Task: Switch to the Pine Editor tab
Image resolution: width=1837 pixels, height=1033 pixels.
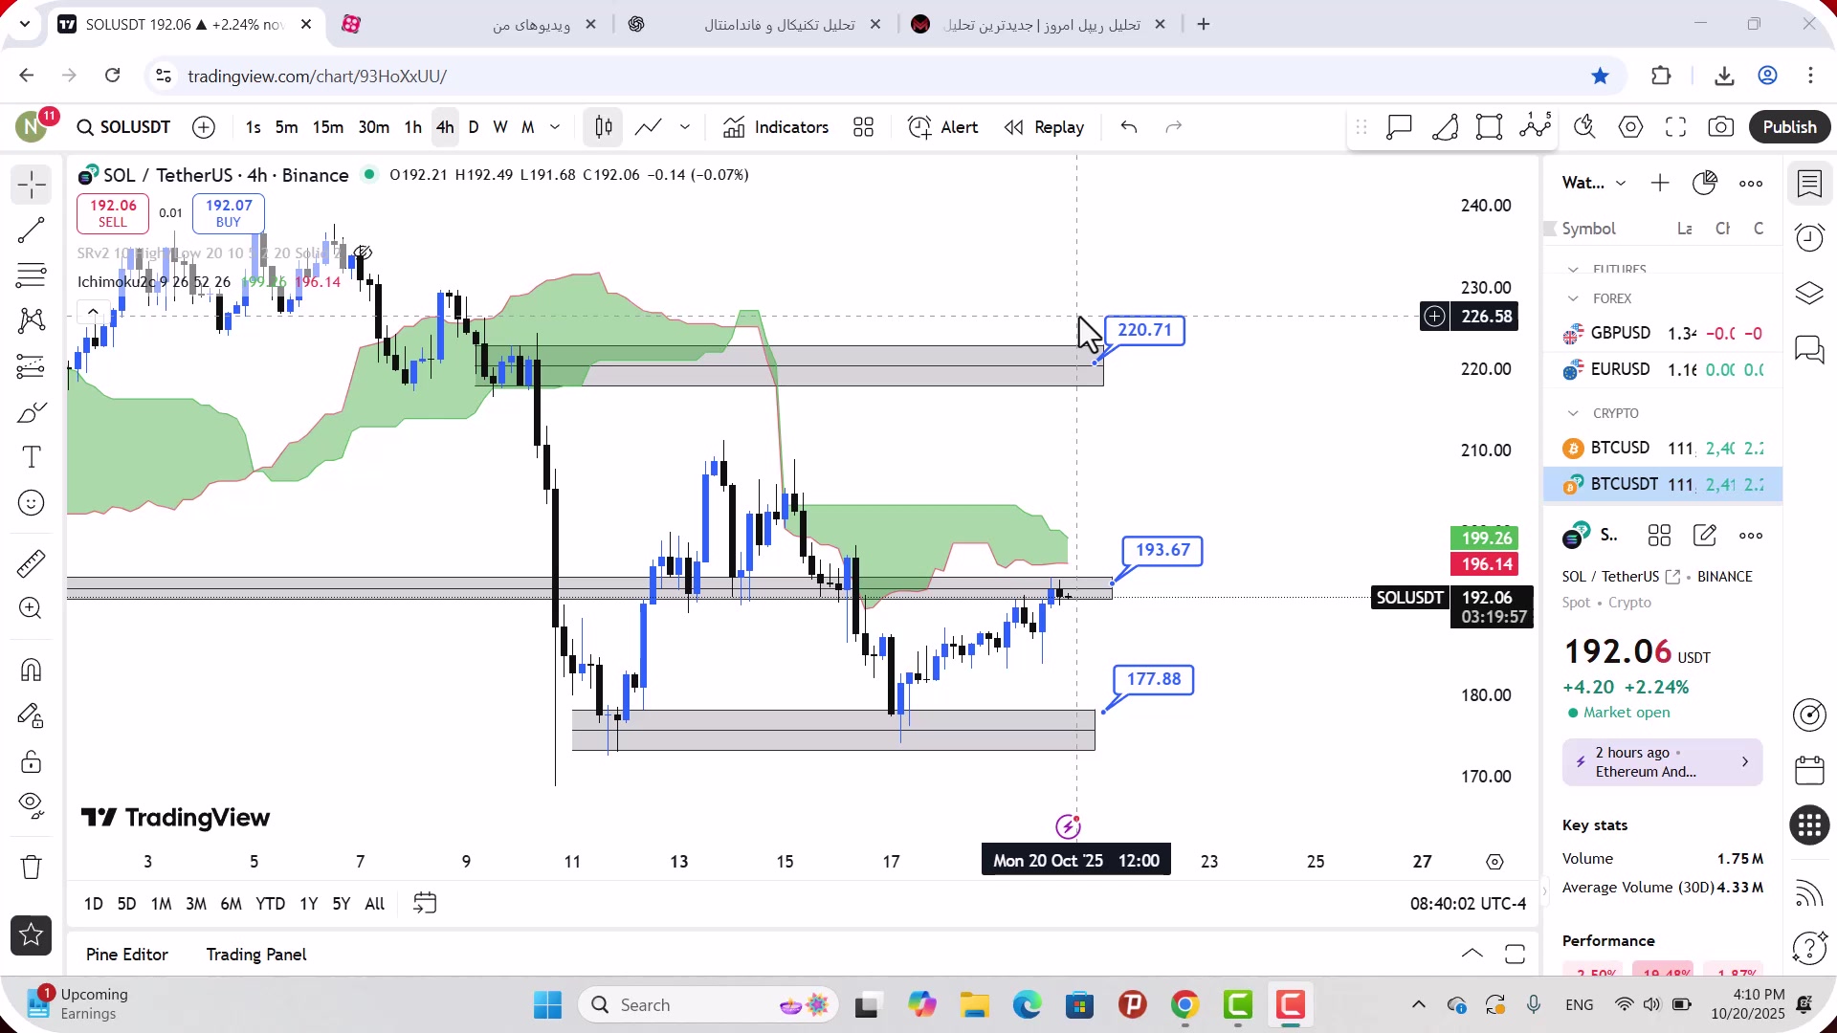Action: click(x=126, y=955)
